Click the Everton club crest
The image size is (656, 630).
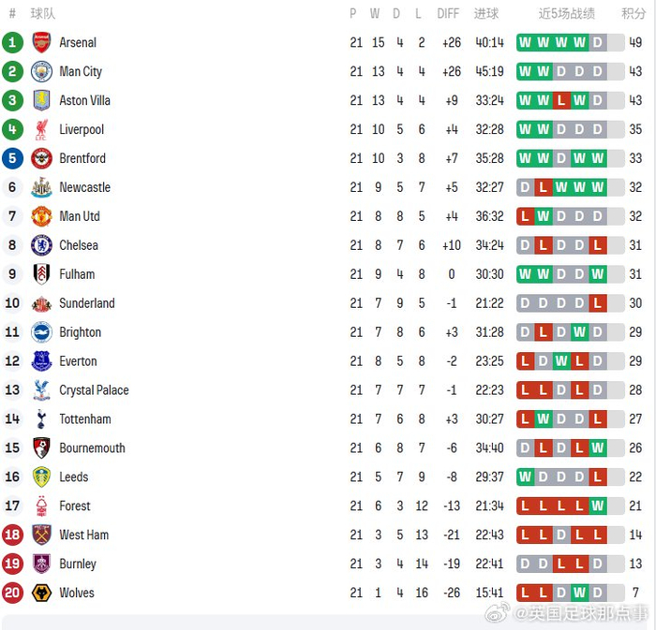[41, 361]
